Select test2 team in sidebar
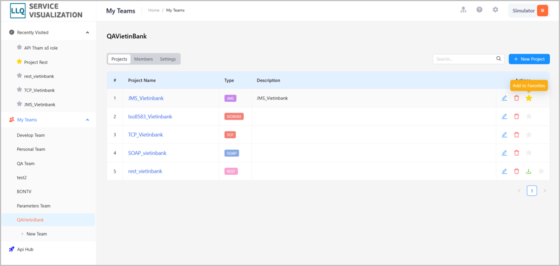 (x=22, y=177)
